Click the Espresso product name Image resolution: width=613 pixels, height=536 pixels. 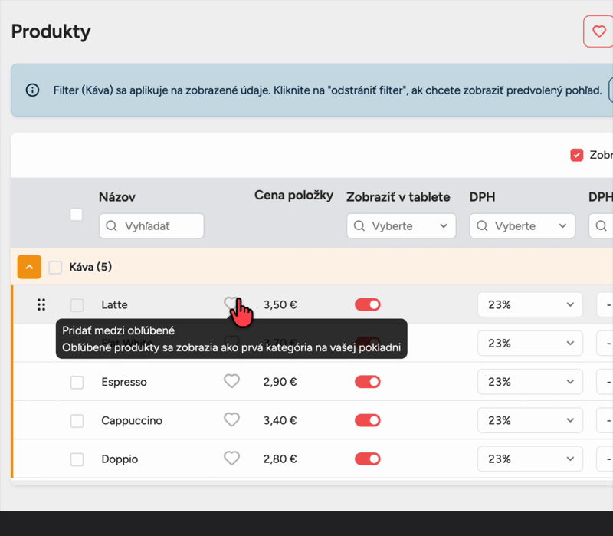pos(124,382)
